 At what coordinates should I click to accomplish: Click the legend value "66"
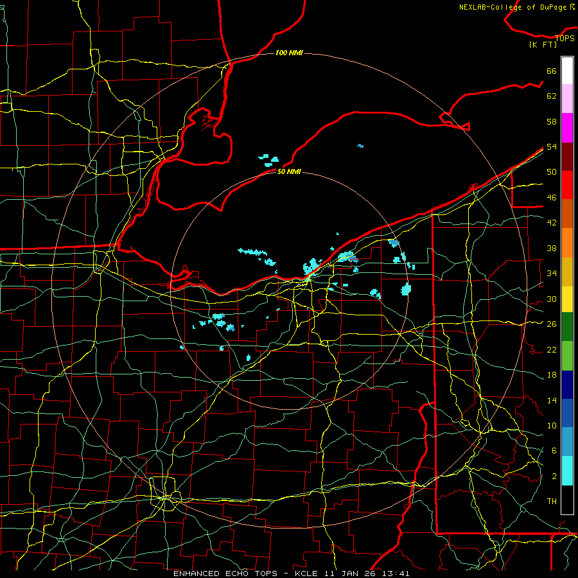click(552, 71)
